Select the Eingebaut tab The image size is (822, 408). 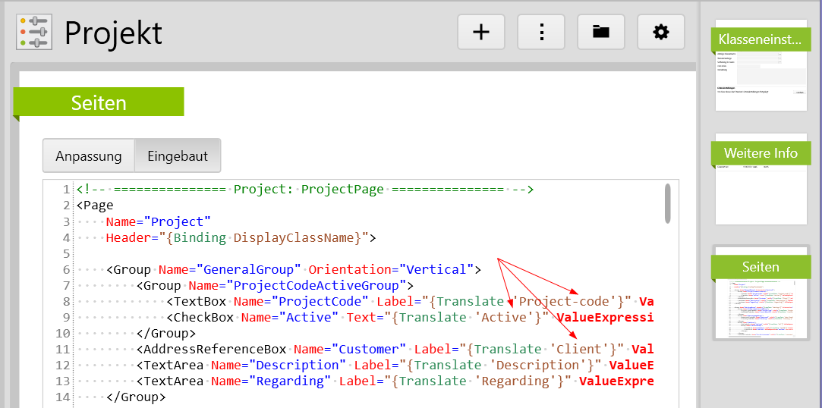point(178,156)
